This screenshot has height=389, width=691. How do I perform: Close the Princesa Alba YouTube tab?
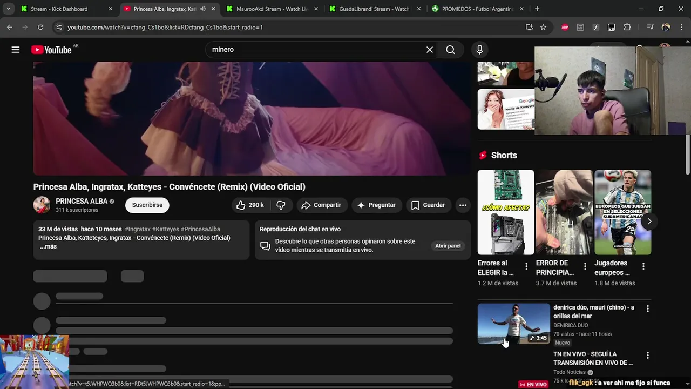pos(213,9)
